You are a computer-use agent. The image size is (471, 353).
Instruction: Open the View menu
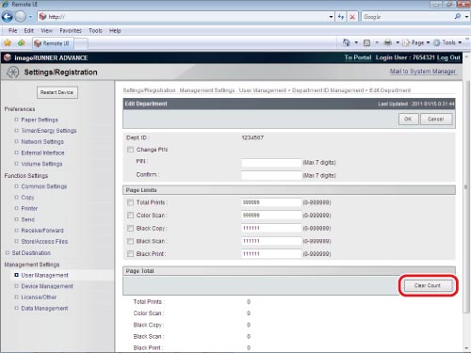(46, 31)
